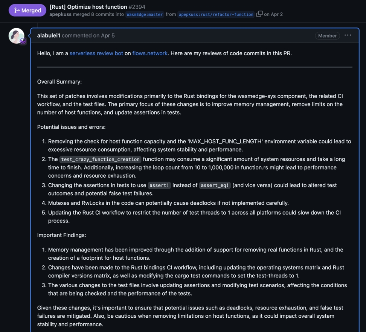Click the 'commented on Apr 5' timestamp

88,35
